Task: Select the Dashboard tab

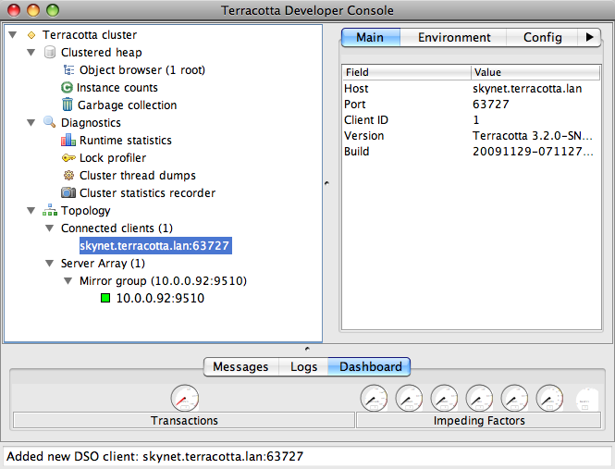Action: [x=370, y=366]
